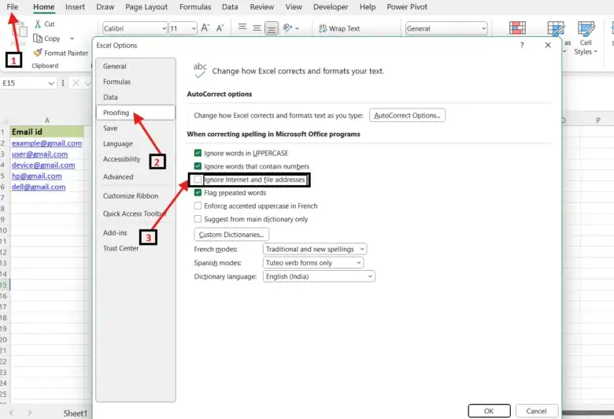
Task: Select the Format Painter brush
Action: pyautogui.click(x=38, y=53)
